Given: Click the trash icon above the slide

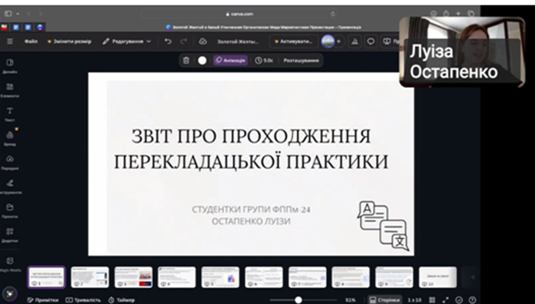Looking at the screenshot, I should click(x=186, y=60).
